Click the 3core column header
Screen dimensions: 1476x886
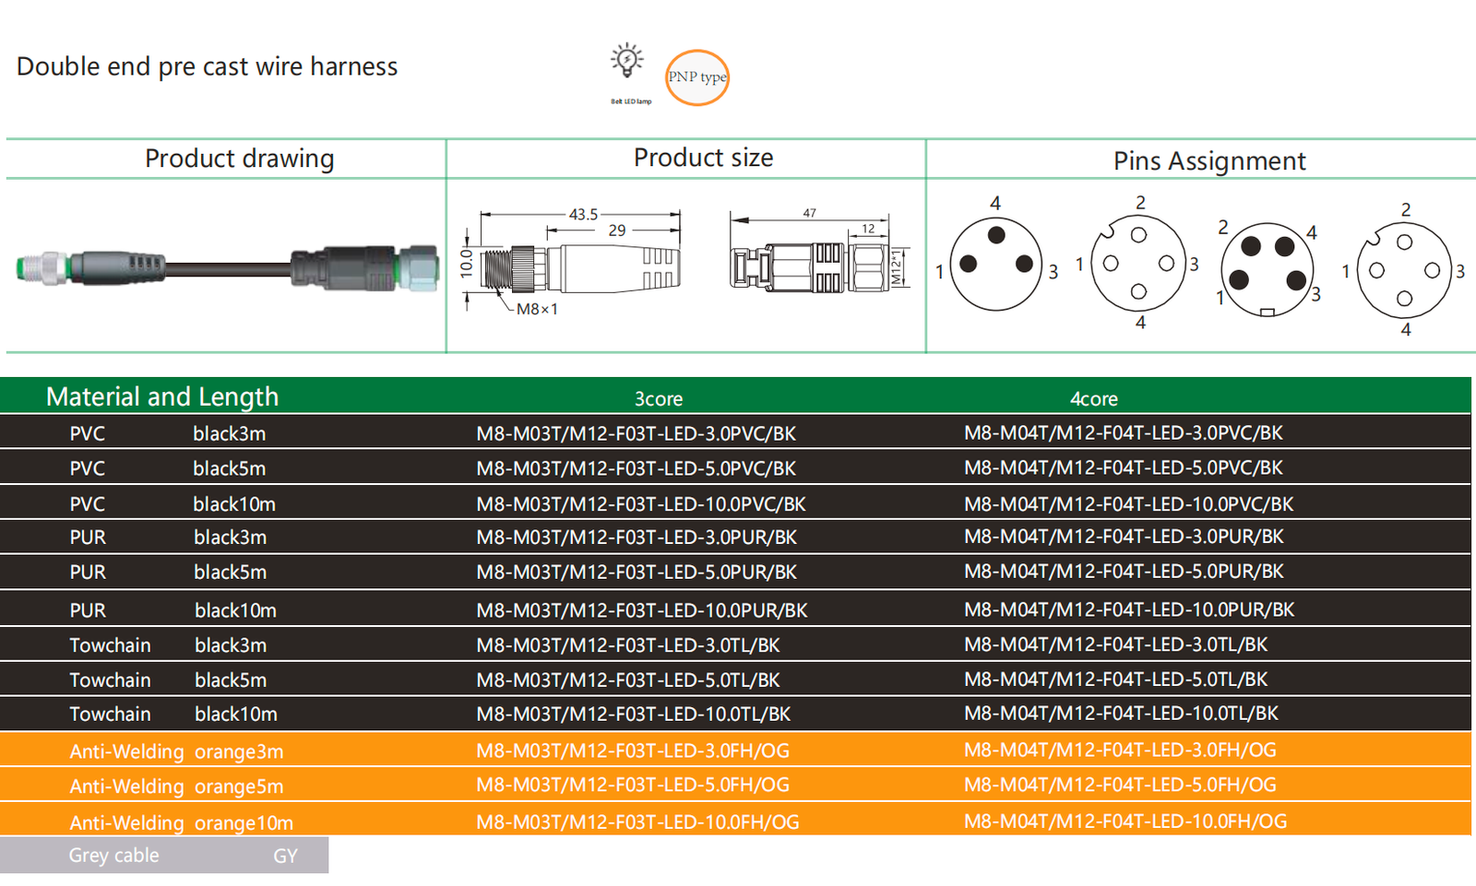pos(659,399)
